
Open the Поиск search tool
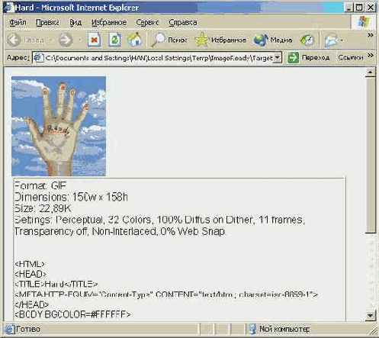click(169, 40)
